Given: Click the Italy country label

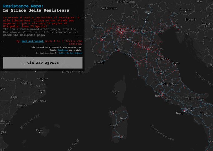Looking at the screenshot, I should [165, 84].
